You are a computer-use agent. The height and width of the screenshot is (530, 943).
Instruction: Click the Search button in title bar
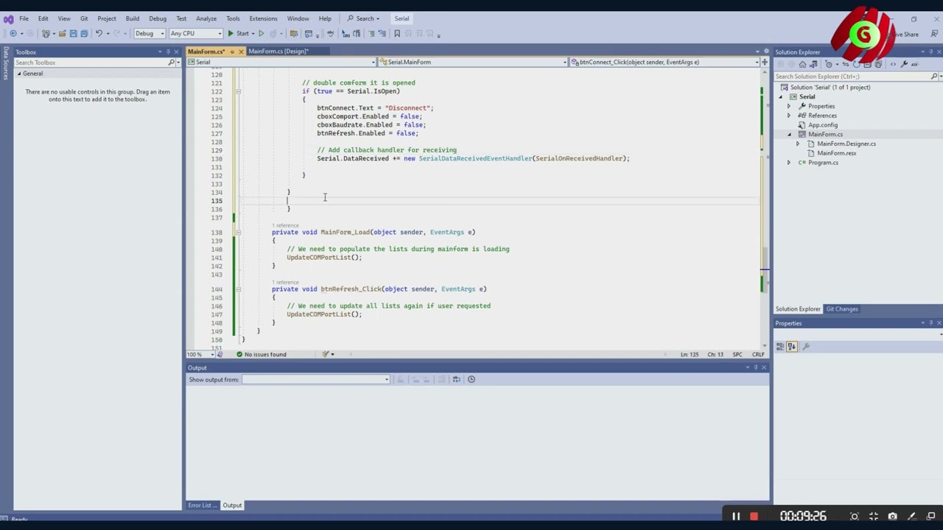tap(364, 18)
